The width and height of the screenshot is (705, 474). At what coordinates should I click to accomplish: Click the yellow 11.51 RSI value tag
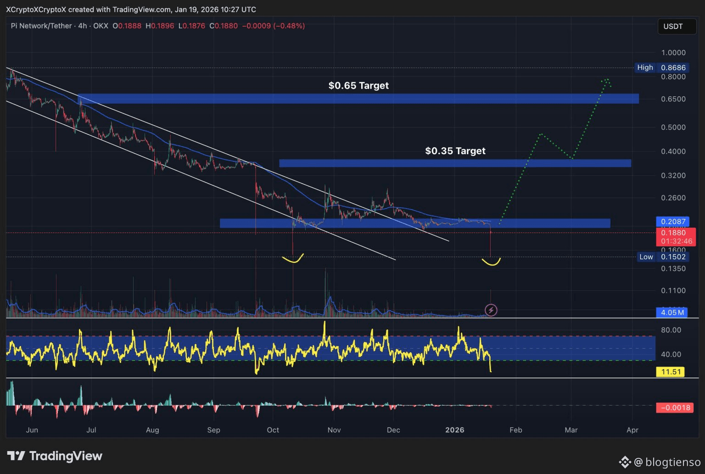(671, 372)
